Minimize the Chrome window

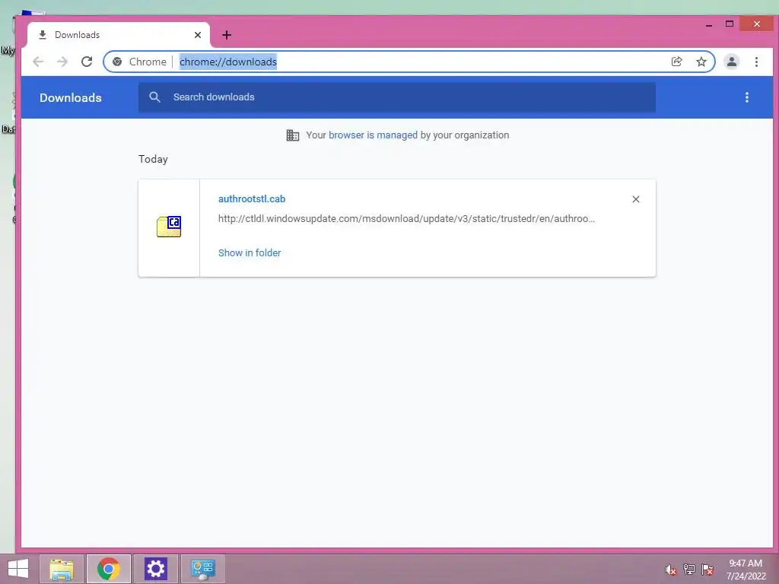(709, 24)
